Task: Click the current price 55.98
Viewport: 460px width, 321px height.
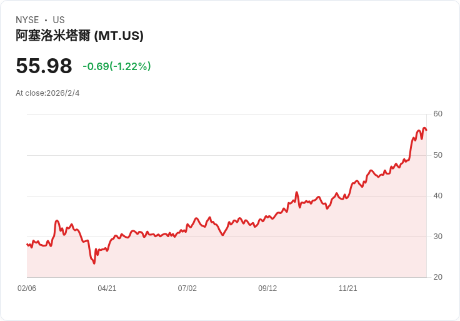Action: pos(44,66)
